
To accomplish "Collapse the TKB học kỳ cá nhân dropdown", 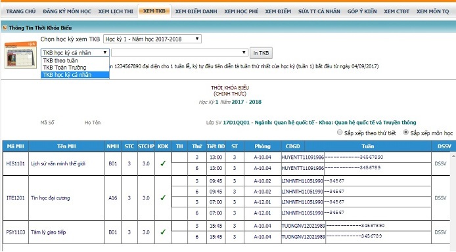I will (75, 52).
